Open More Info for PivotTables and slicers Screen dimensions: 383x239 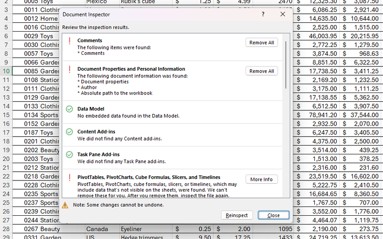262,179
